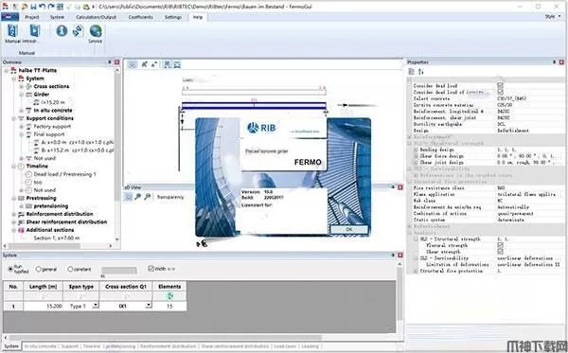Screen dimensions: 568x353
Task: Expand the 'Girder' tree node
Action: [x=22, y=95]
